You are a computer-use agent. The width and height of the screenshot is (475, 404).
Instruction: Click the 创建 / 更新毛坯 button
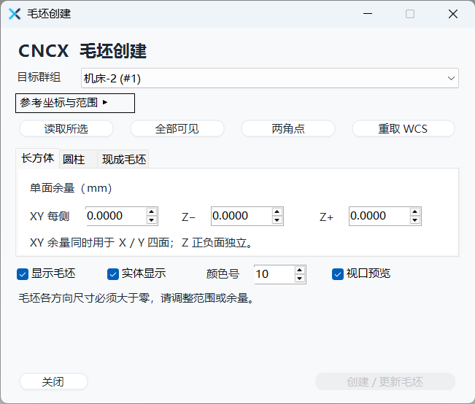point(385,381)
